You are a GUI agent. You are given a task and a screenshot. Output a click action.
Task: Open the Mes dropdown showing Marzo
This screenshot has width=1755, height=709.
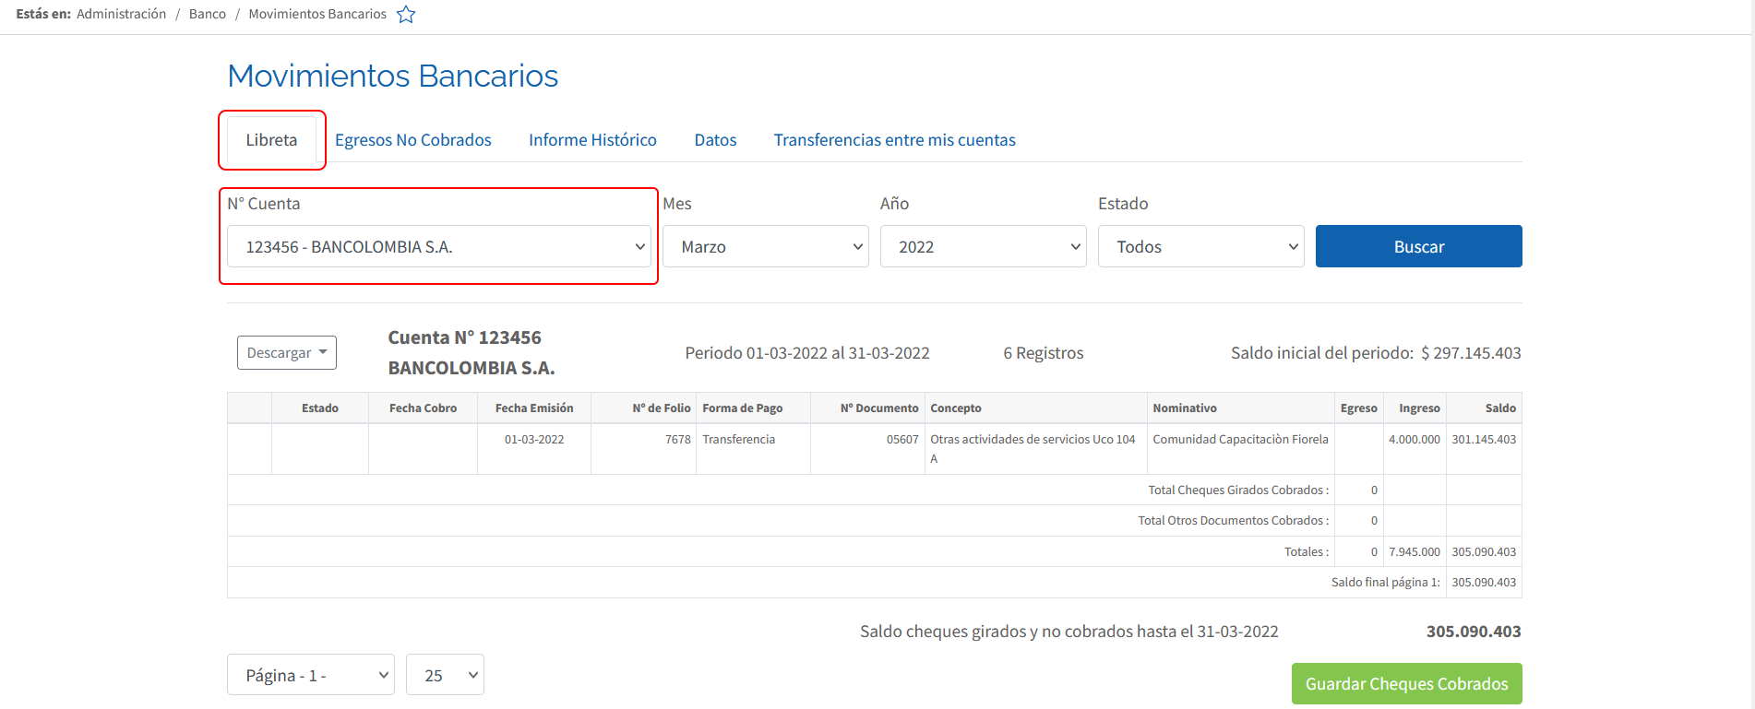(766, 246)
